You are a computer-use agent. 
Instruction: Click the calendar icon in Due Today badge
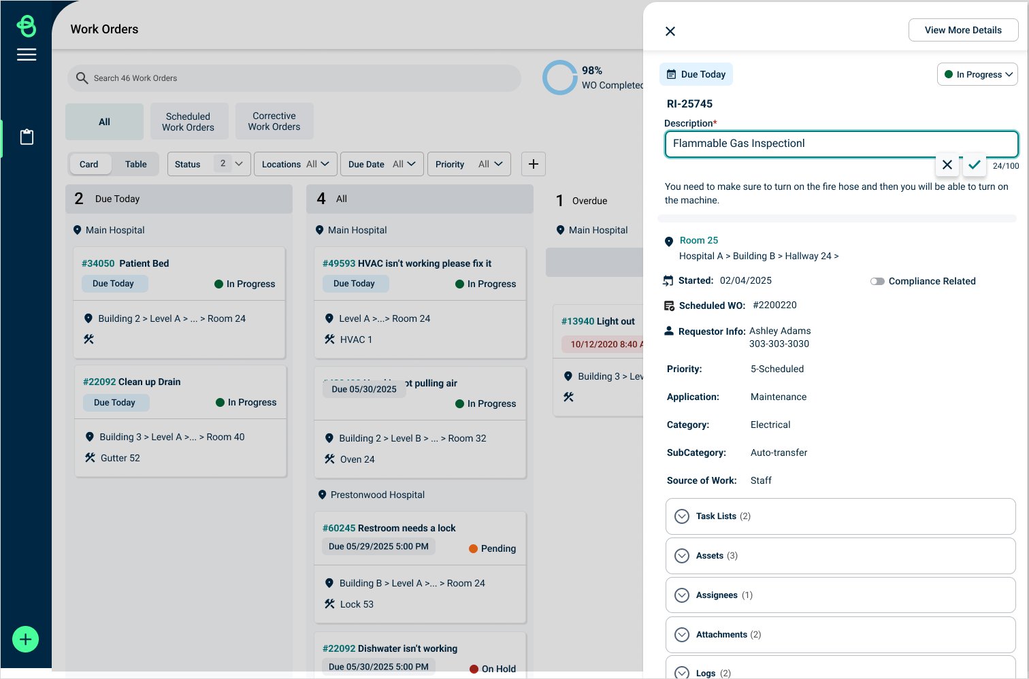[672, 75]
